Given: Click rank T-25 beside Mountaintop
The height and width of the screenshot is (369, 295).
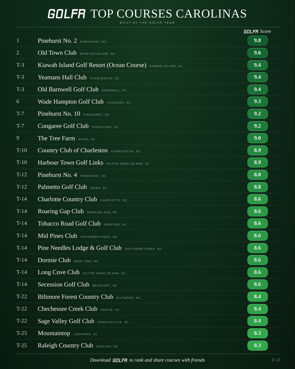Looking at the screenshot, I should coord(22,333).
